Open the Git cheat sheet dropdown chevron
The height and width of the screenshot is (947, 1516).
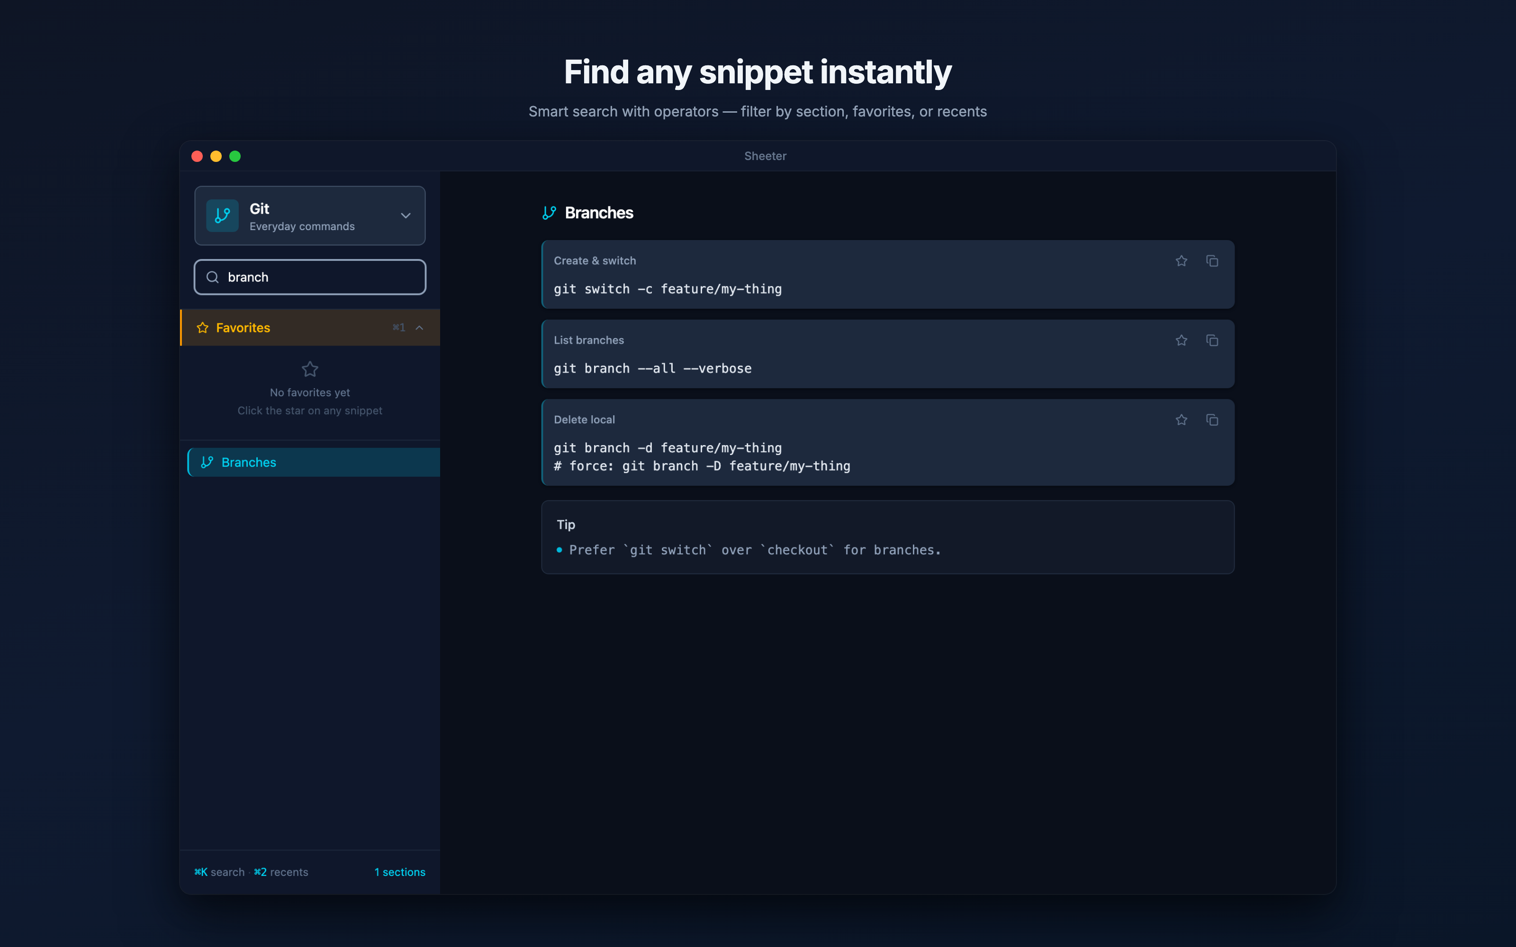(406, 215)
